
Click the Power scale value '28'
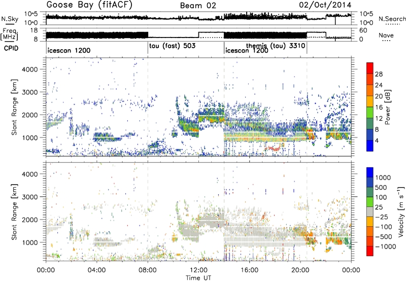pyautogui.click(x=379, y=74)
